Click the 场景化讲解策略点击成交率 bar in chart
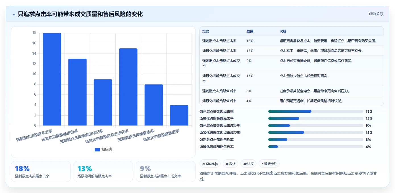 (x=128, y=87)
